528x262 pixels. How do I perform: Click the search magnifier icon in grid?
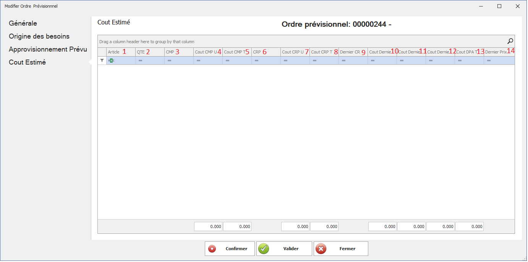click(x=510, y=41)
